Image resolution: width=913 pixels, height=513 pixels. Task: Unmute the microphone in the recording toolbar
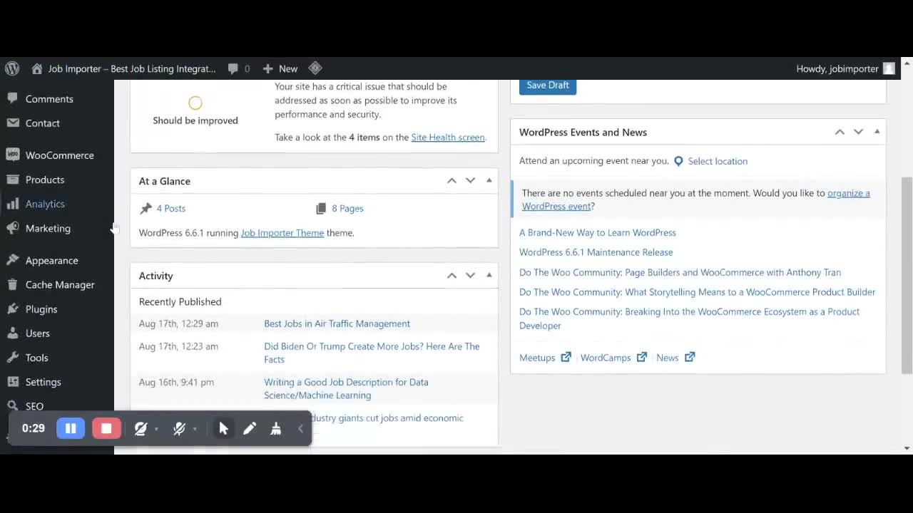(x=179, y=428)
